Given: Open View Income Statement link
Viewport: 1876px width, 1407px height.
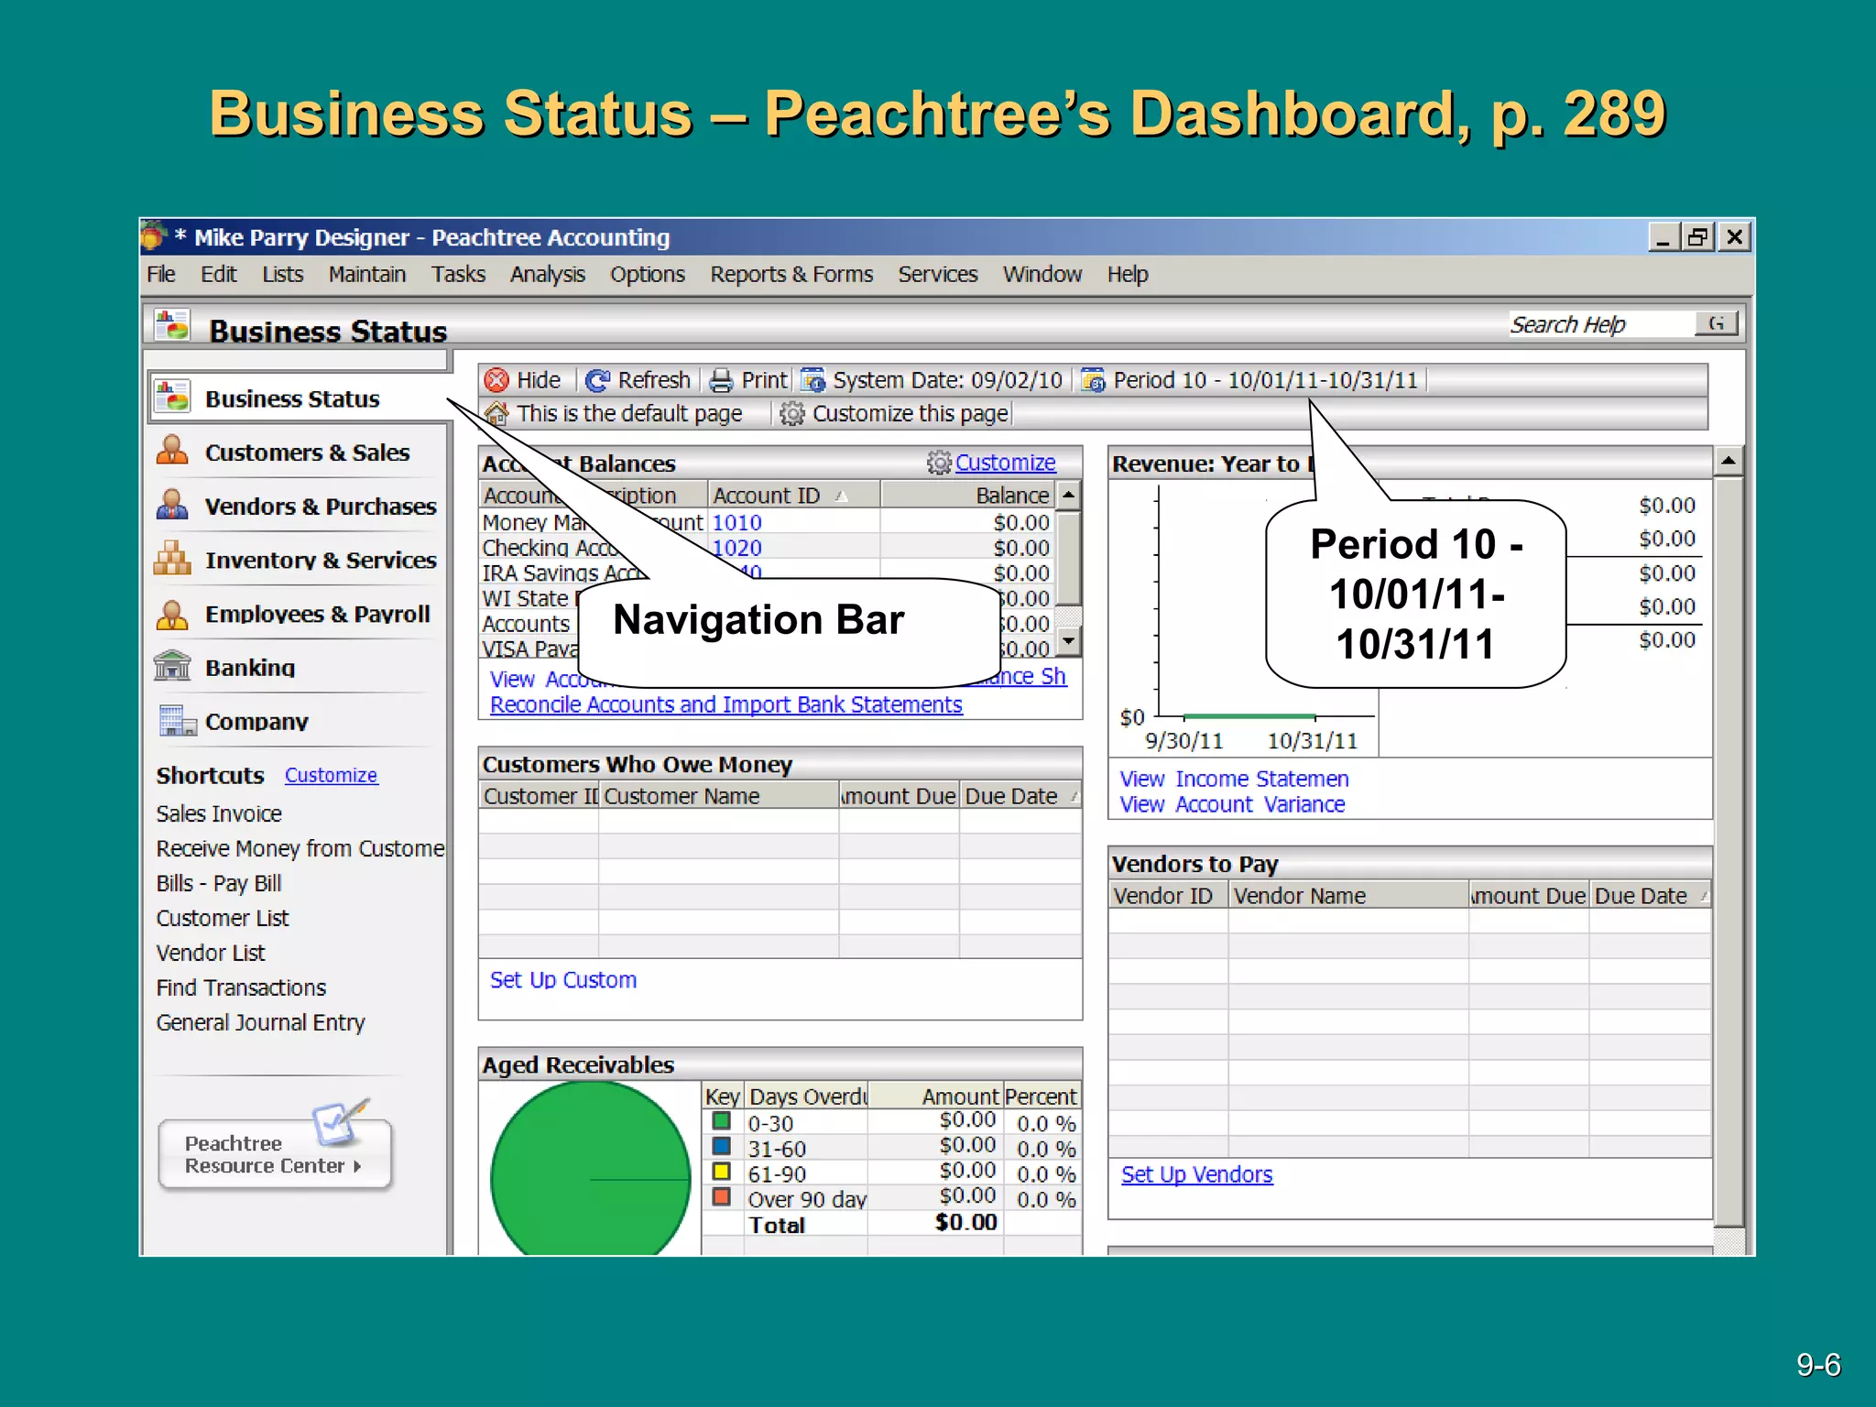Looking at the screenshot, I should (1234, 779).
